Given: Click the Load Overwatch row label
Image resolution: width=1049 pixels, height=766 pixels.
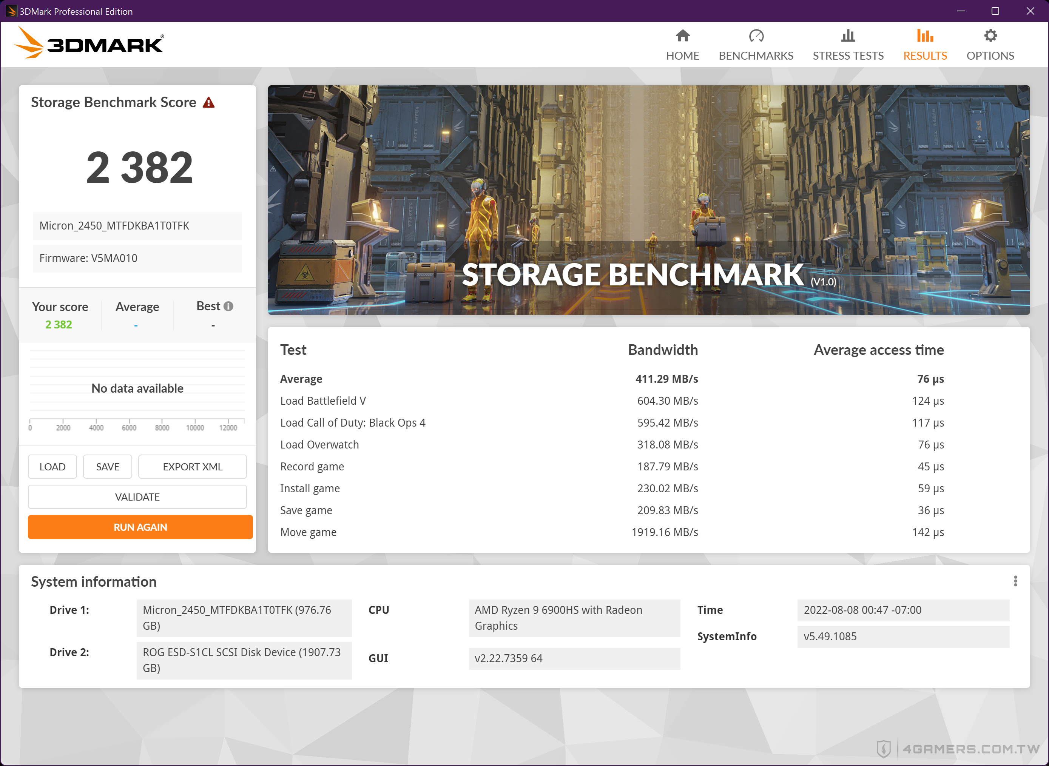Looking at the screenshot, I should click(x=319, y=444).
